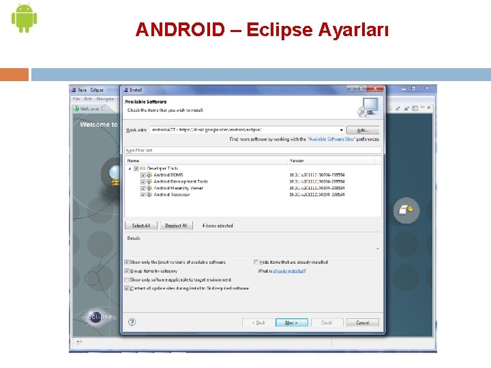The image size is (491, 368).
Task: Enable Show only software applicable to target environment
Action: [127, 280]
